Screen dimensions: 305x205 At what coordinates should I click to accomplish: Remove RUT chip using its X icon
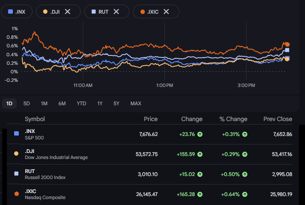[x=116, y=12]
